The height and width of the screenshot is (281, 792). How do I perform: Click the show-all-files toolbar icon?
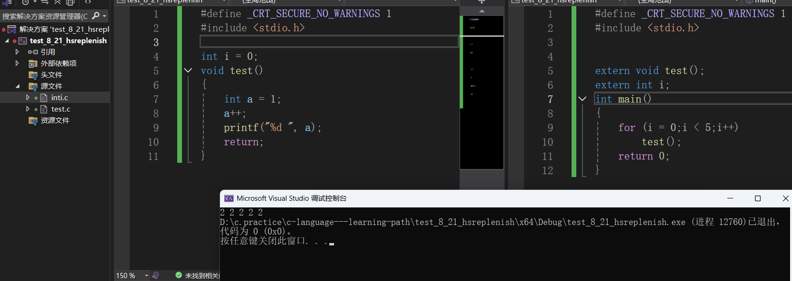pyautogui.click(x=70, y=2)
